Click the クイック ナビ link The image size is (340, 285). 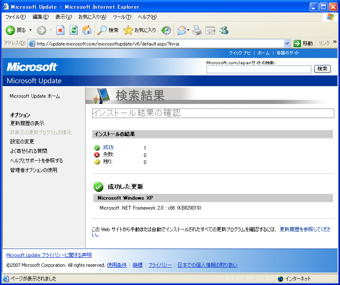[x=240, y=53]
